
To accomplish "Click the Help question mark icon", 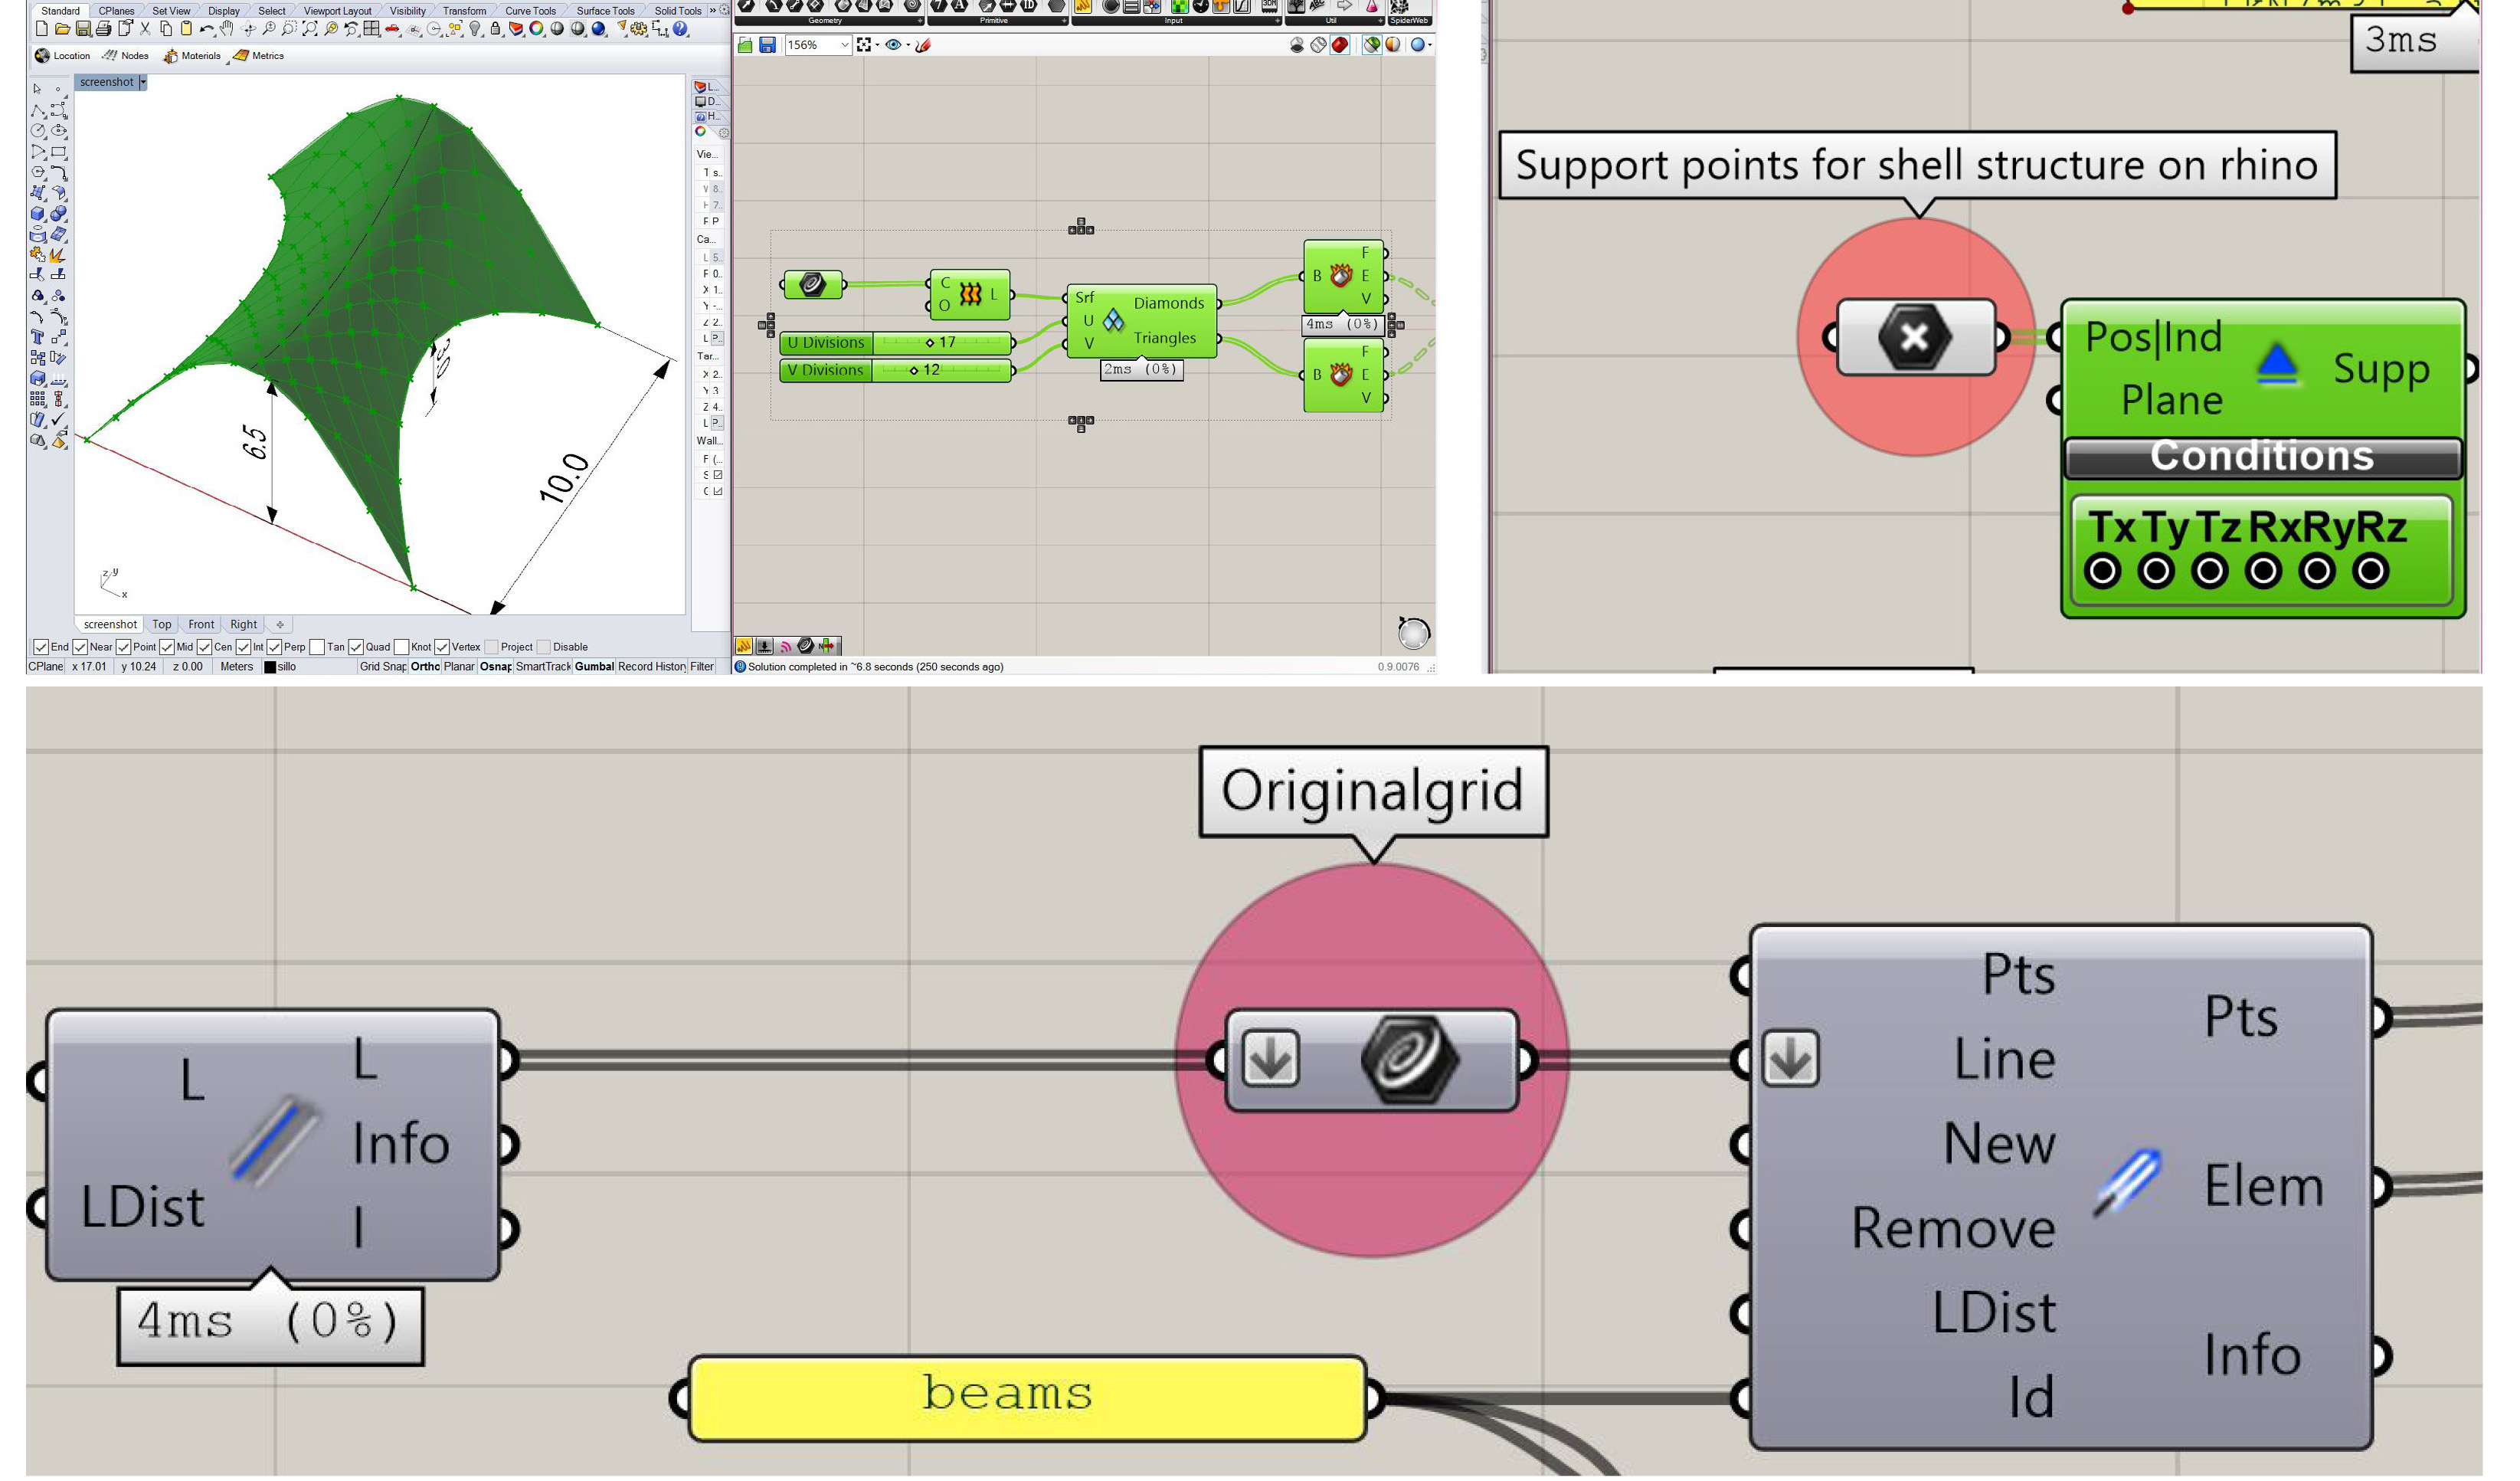I will [681, 29].
